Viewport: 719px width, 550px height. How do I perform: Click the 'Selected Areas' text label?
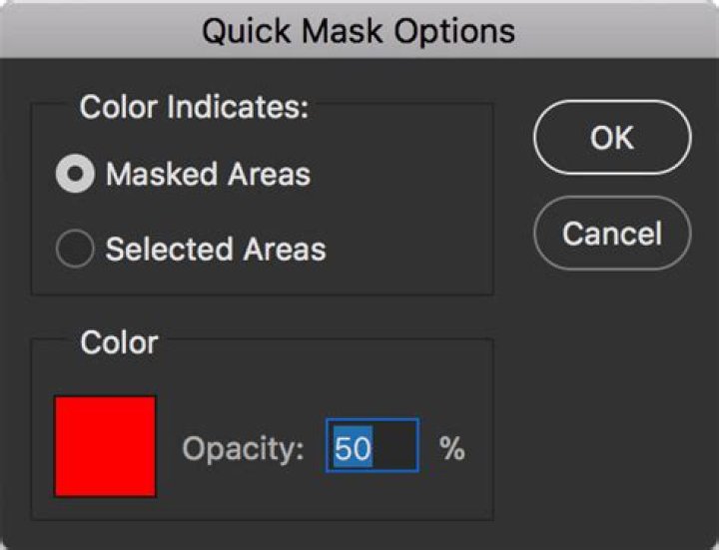[x=216, y=250]
